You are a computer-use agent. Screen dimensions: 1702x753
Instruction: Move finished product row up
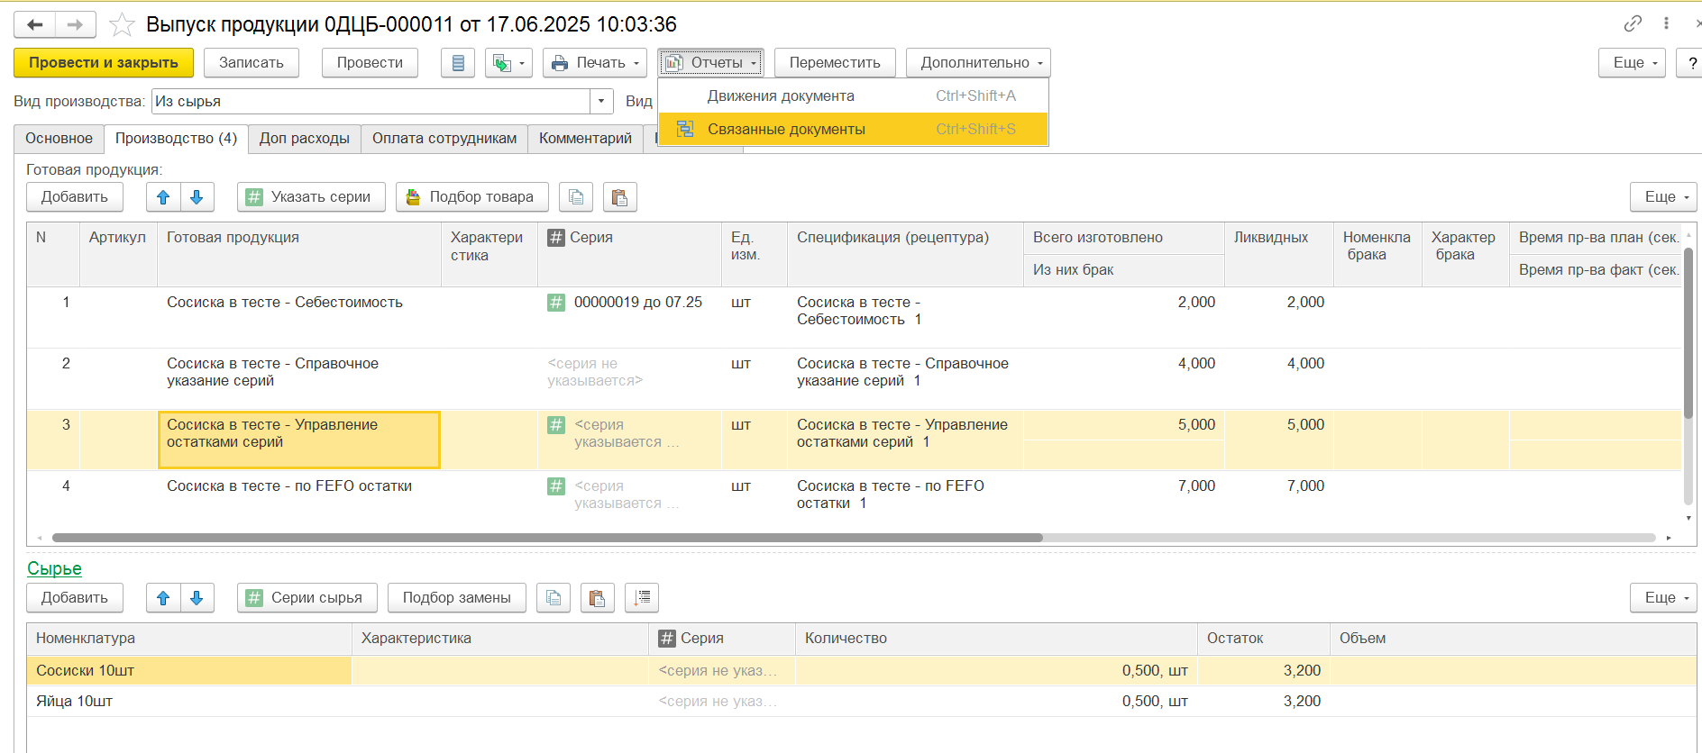(163, 197)
